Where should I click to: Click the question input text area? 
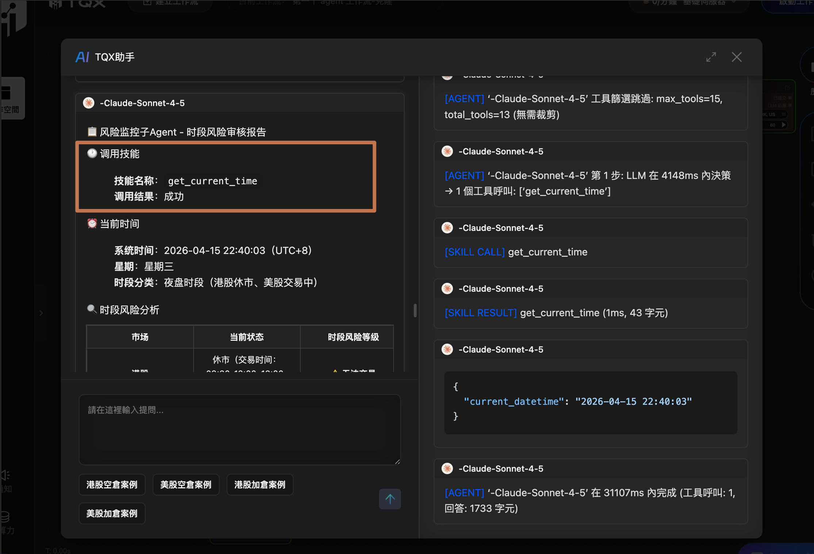pyautogui.click(x=239, y=429)
